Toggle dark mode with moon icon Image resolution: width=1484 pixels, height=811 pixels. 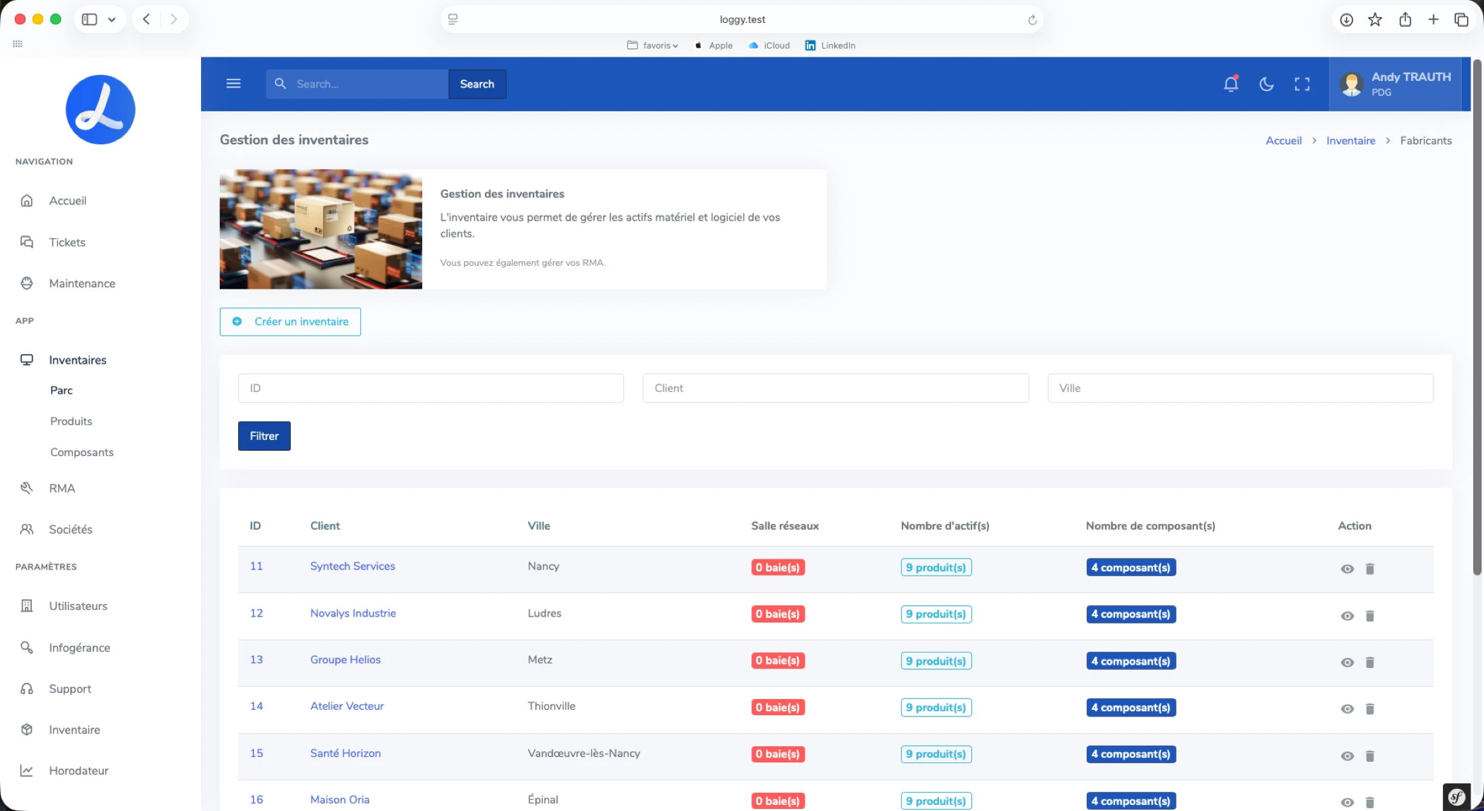1267,84
